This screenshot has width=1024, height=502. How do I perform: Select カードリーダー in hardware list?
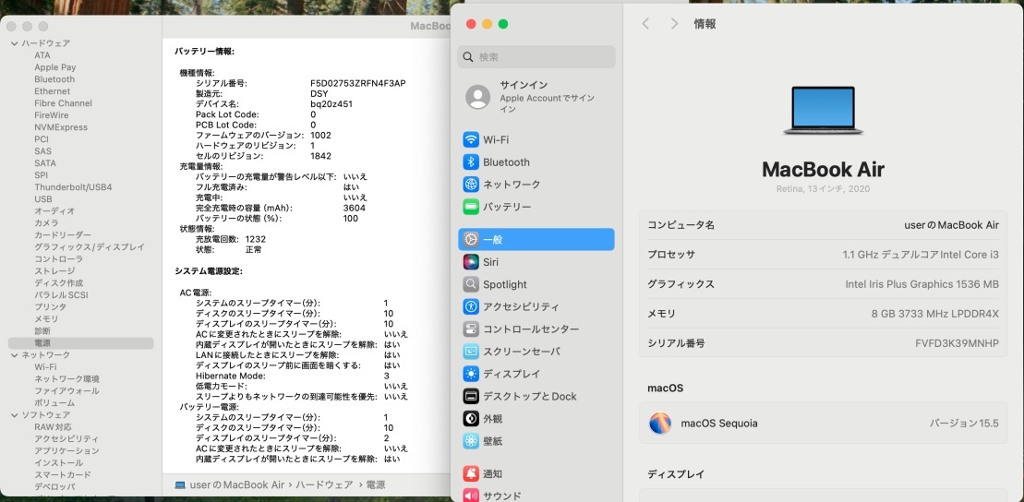[63, 235]
